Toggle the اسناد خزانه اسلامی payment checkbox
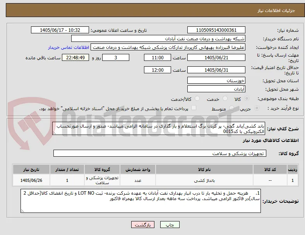Image resolution: width=305 pixels, height=235 pixels. (194, 108)
